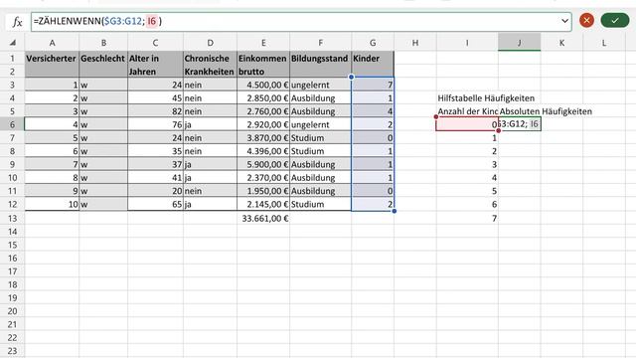Select column A header
This screenshot has width=636, height=358.
pyautogui.click(x=52, y=42)
